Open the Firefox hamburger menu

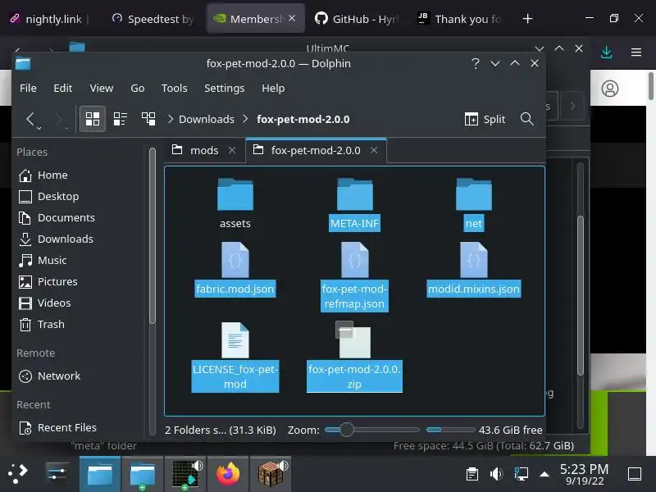636,52
